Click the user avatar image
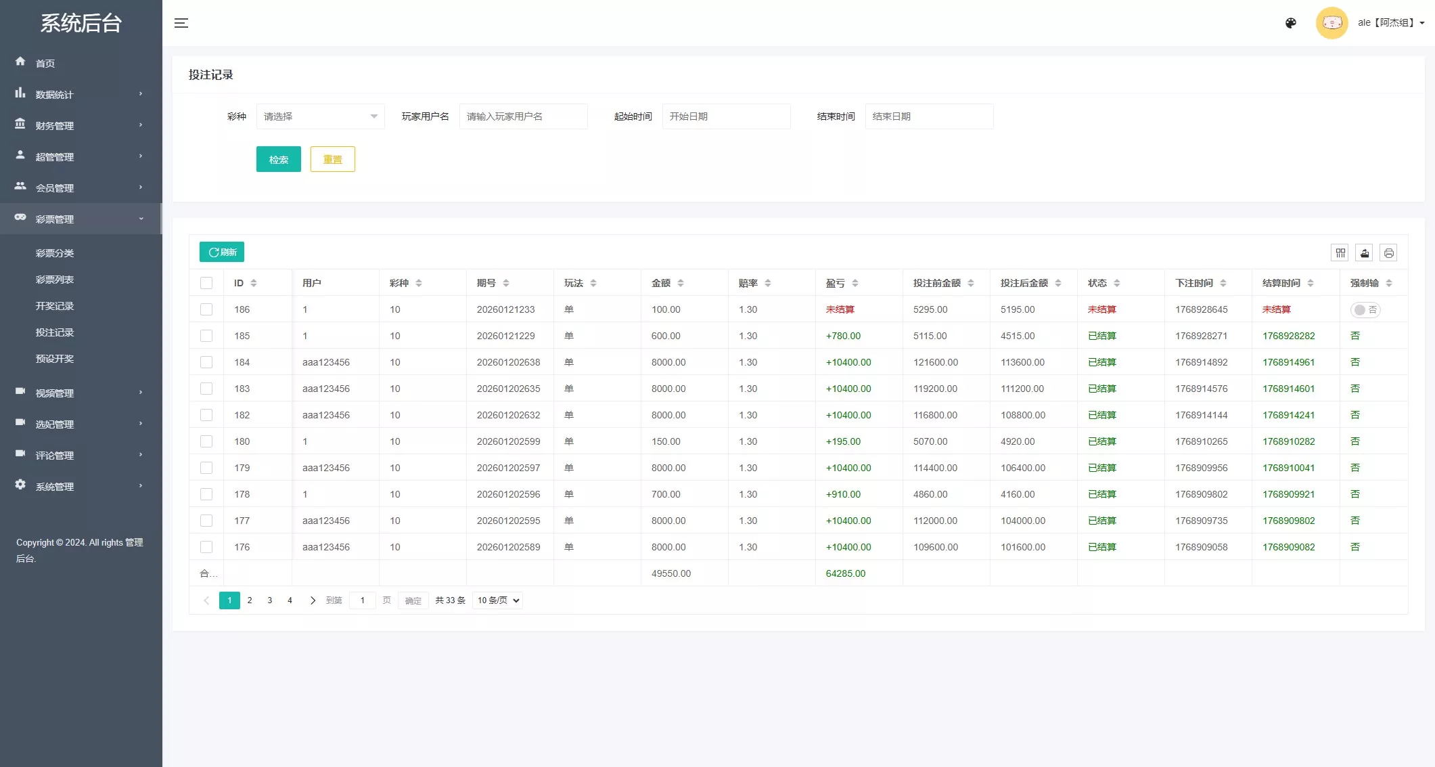 pos(1331,23)
